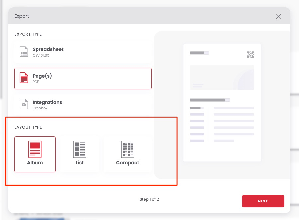This screenshot has height=220, width=299.
Task: Click the Step 1 of 2 indicator
Action: pyautogui.click(x=149, y=199)
